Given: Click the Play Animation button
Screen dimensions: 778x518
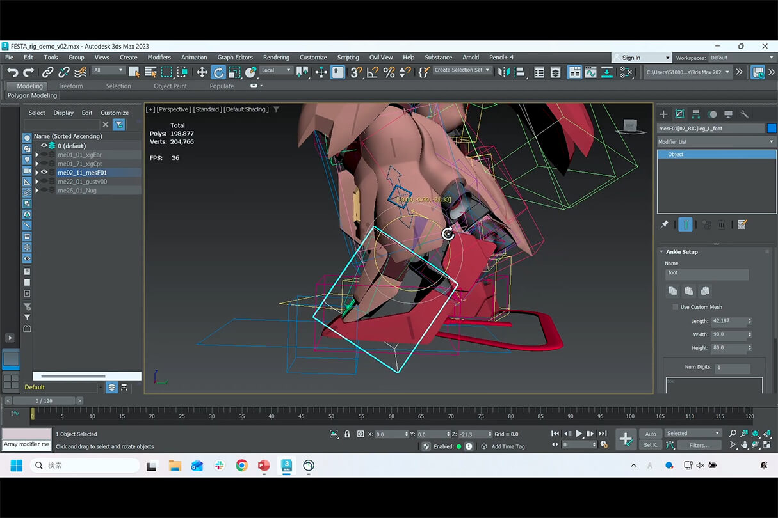Looking at the screenshot, I should [x=579, y=434].
